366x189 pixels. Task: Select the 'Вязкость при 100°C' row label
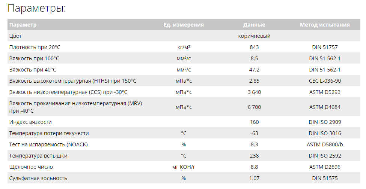click(x=34, y=58)
